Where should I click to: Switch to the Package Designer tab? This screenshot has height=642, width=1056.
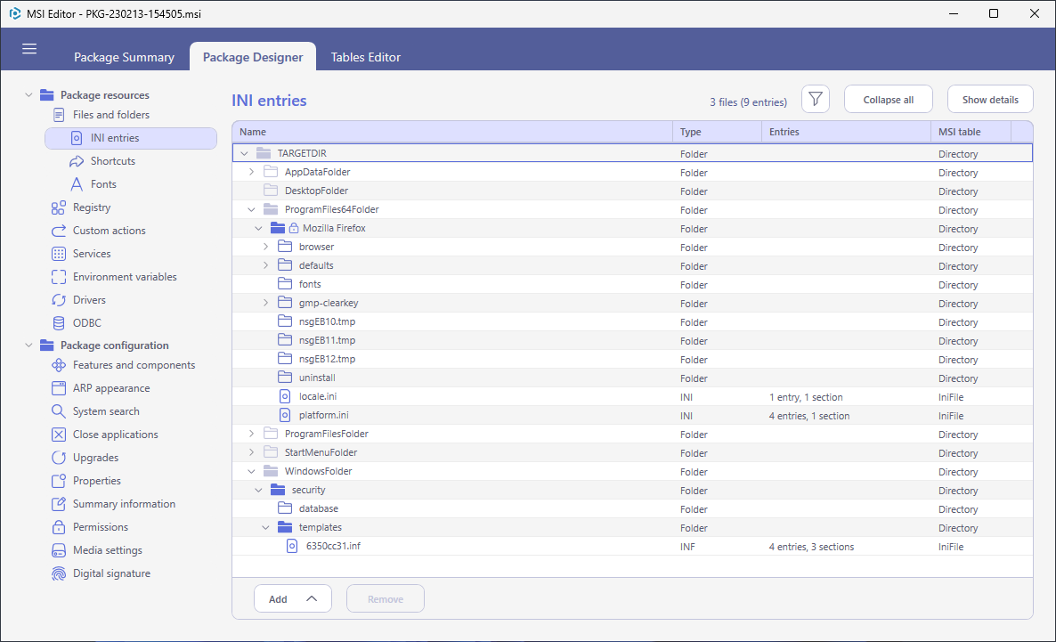pyautogui.click(x=253, y=57)
